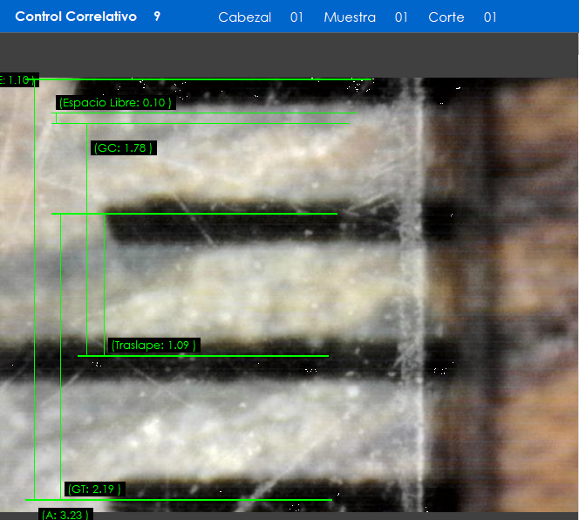The image size is (579, 520).
Task: Click the Muestra label in header
Action: pos(350,17)
